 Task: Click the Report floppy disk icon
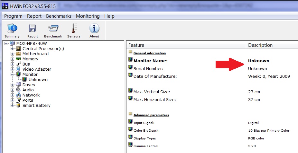(x=33, y=29)
